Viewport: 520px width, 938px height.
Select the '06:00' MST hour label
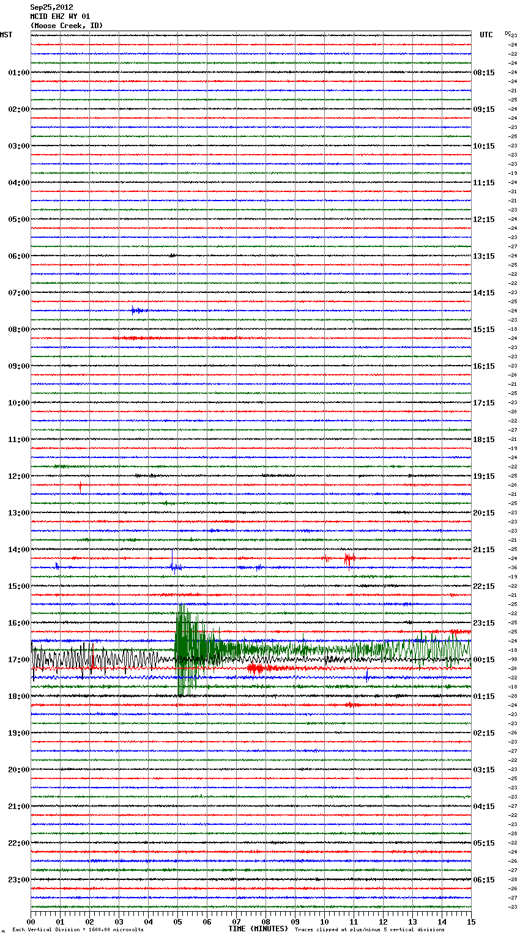click(x=19, y=256)
